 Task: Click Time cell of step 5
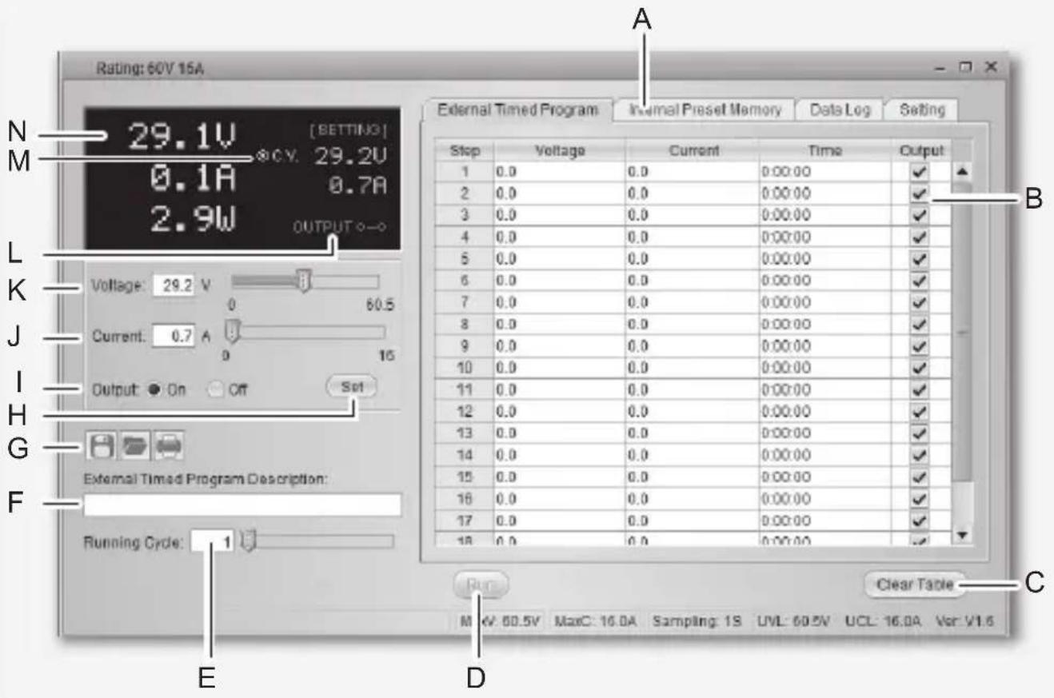[x=824, y=259]
